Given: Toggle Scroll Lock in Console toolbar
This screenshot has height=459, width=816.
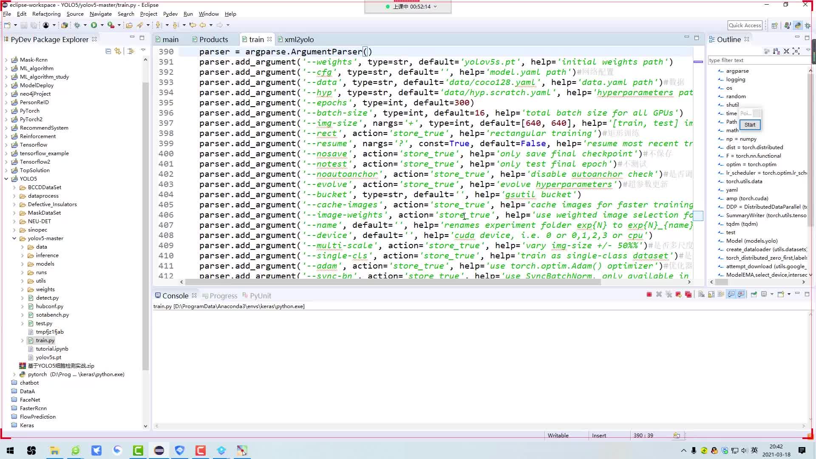Looking at the screenshot, I should coord(711,295).
